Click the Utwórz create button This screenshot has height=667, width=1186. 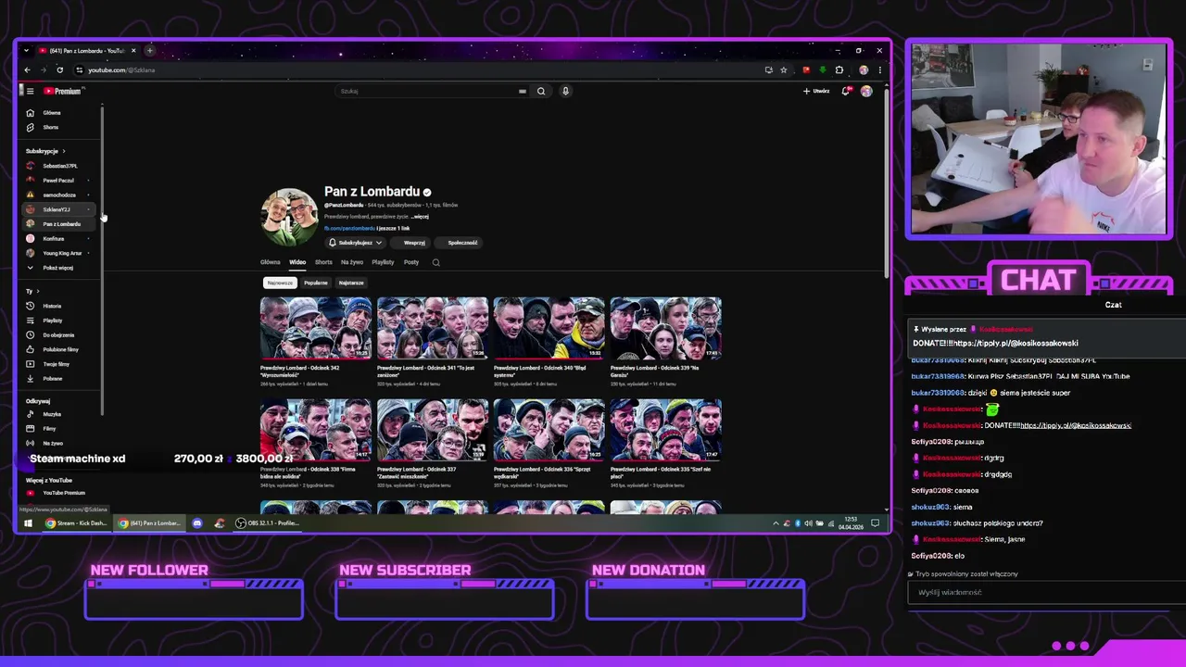tap(816, 91)
